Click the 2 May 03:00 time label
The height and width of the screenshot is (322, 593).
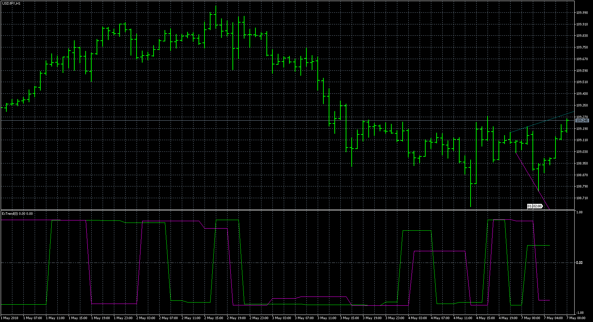146,318
